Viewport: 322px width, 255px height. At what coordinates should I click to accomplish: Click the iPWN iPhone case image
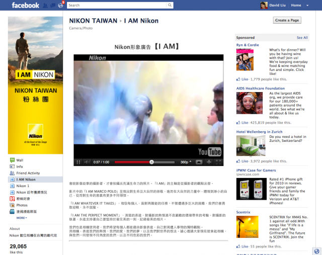coord(252,189)
